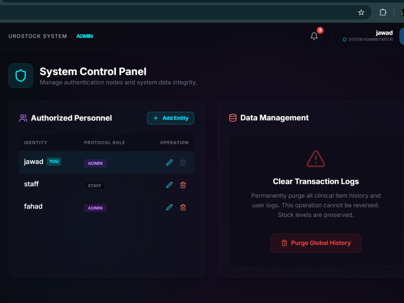This screenshot has width=404, height=303.
Task: Edit fahad's account with the pencil icon
Action: coord(169,207)
